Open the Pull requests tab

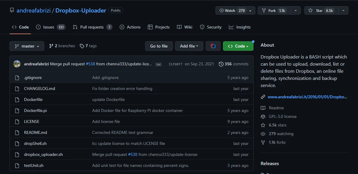click(92, 27)
